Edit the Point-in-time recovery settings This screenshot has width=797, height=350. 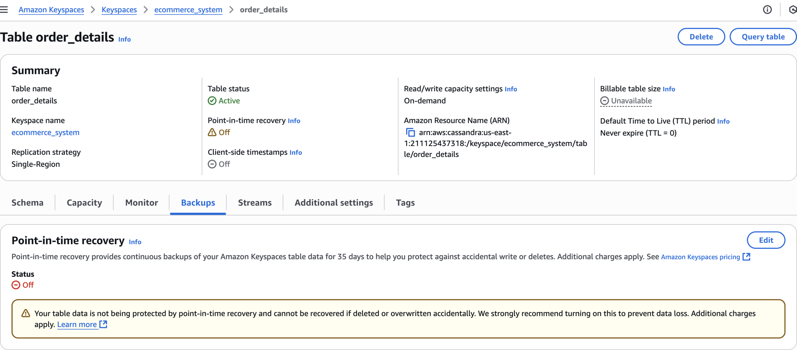[766, 240]
